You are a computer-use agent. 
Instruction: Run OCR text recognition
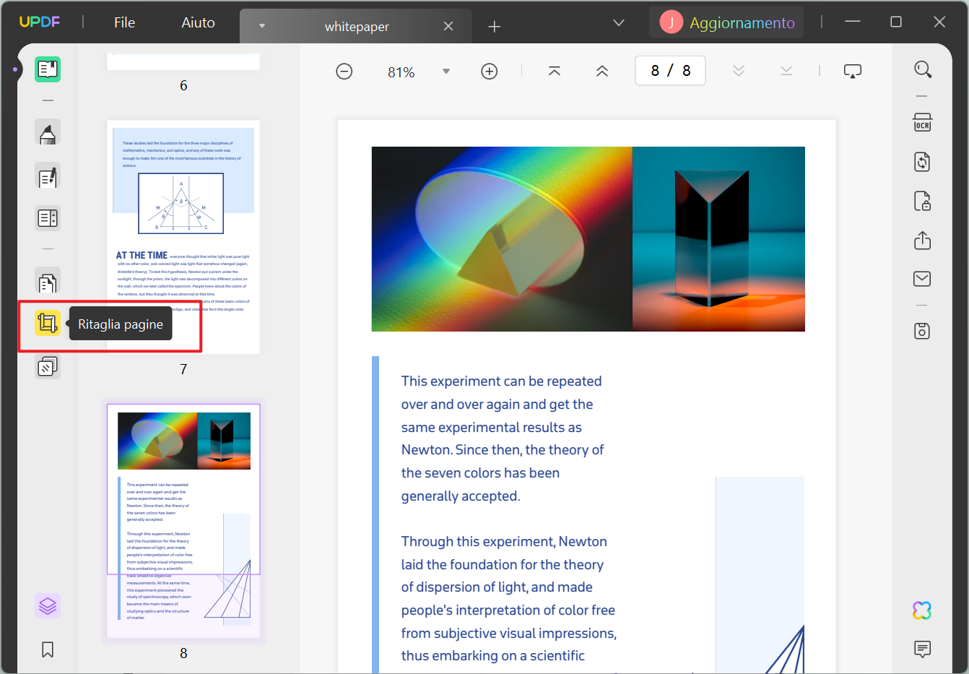tap(923, 122)
